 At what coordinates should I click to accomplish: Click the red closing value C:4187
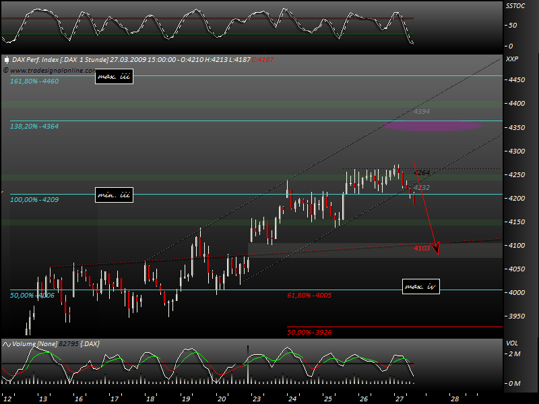(x=263, y=60)
